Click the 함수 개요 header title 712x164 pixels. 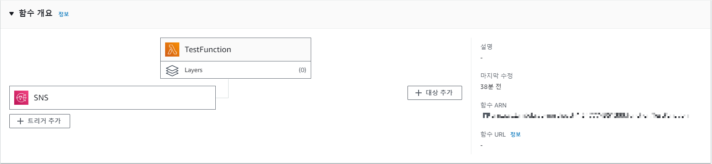(36, 13)
